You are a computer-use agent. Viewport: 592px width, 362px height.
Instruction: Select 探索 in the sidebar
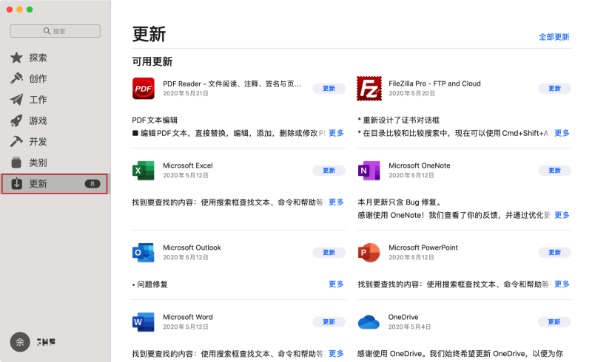point(55,58)
